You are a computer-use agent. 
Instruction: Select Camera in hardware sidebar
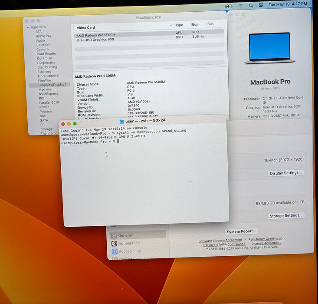point(43,50)
